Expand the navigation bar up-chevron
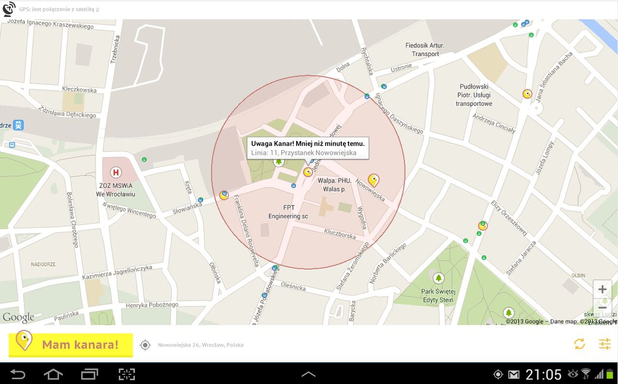Image resolution: width=618 pixels, height=384 pixels. (308, 374)
